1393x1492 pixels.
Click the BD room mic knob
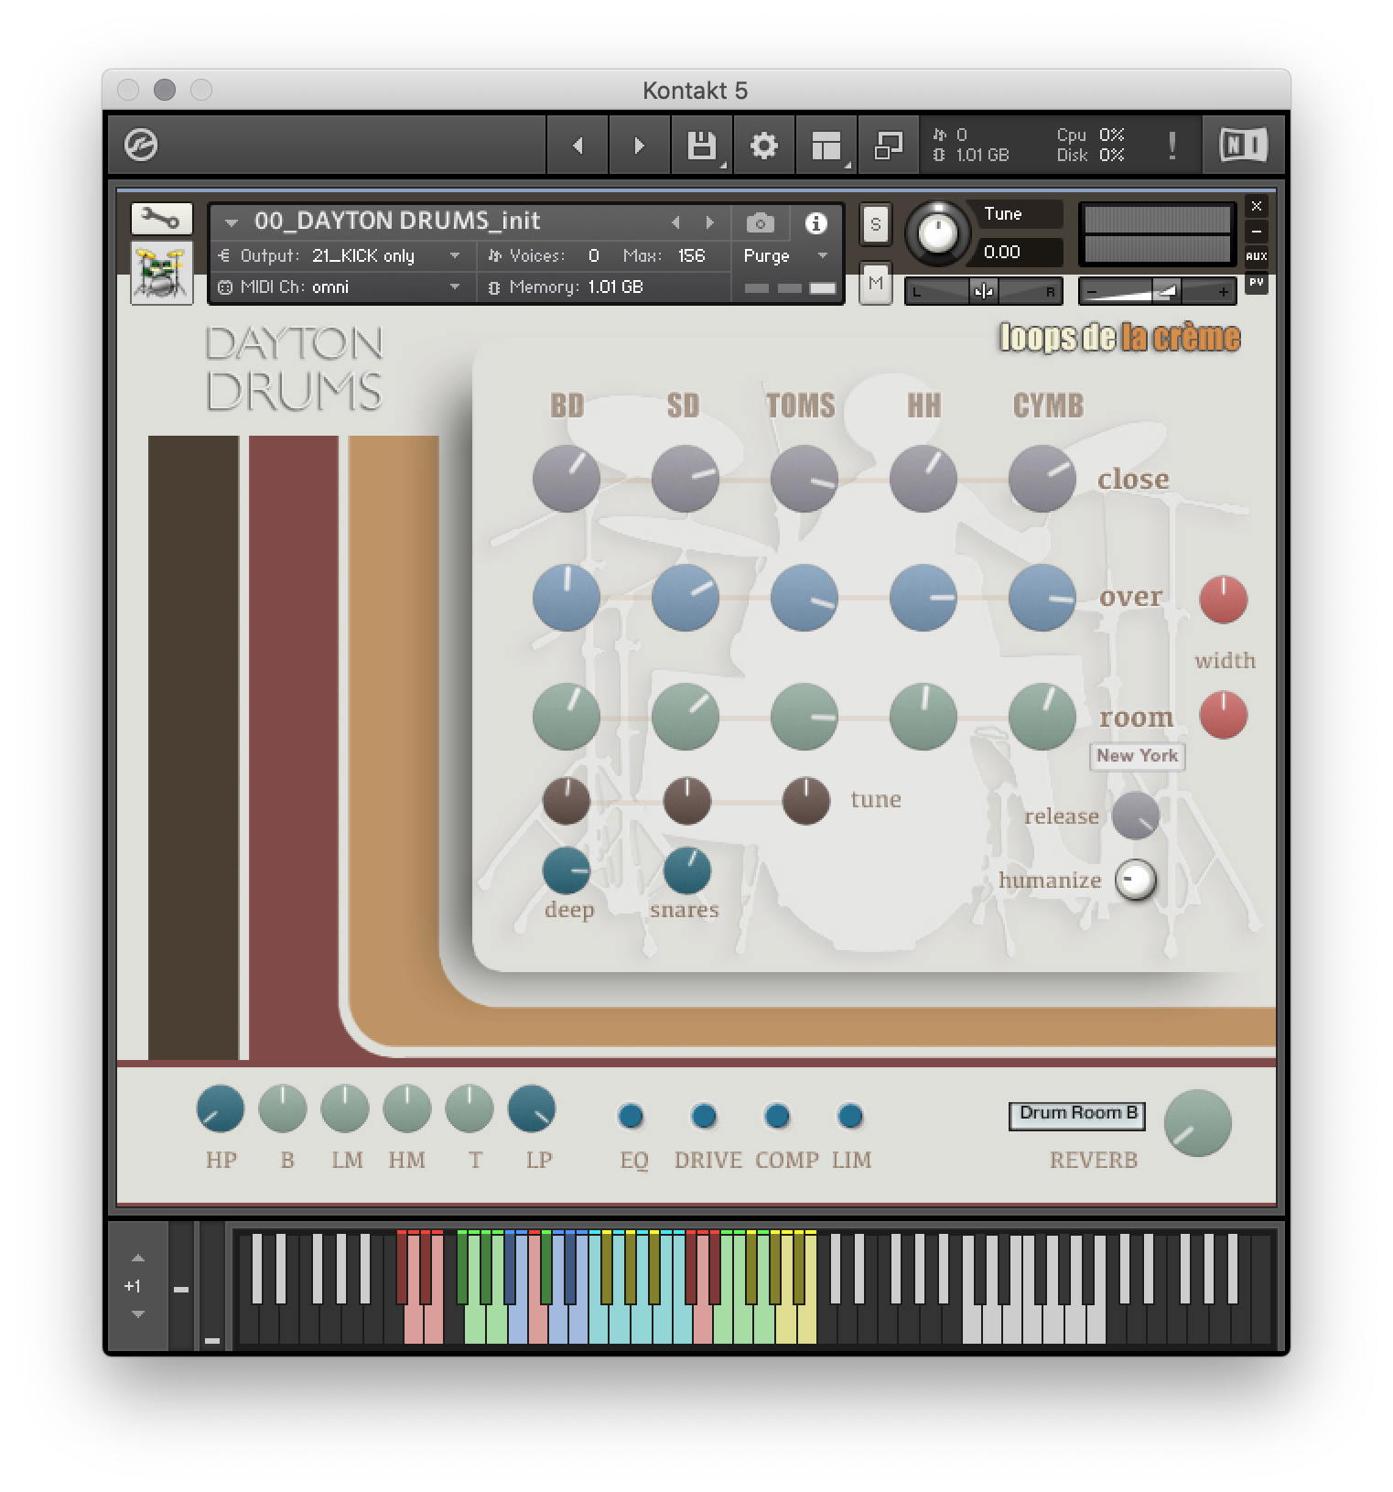tap(567, 717)
